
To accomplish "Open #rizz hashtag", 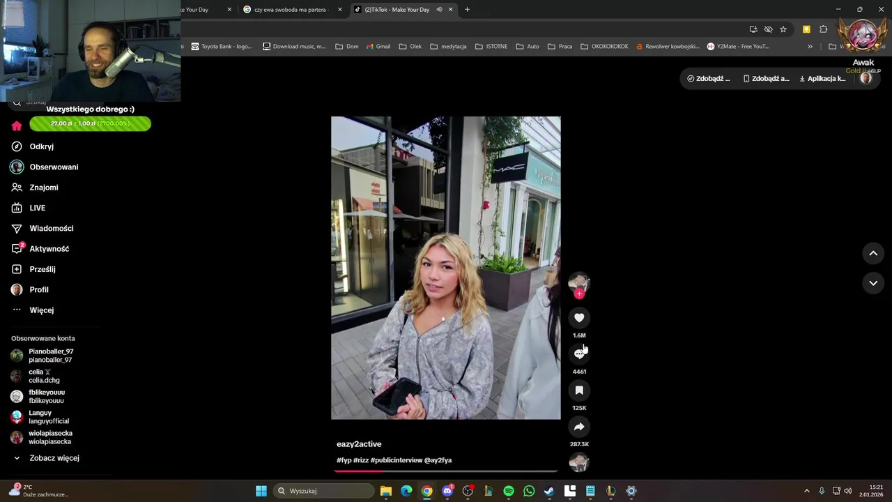I will pos(361,460).
